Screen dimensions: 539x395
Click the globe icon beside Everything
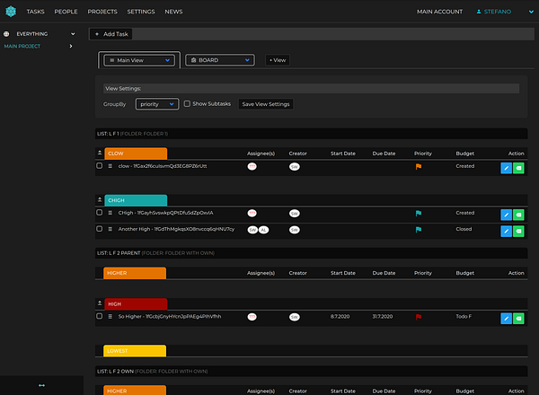[6, 34]
